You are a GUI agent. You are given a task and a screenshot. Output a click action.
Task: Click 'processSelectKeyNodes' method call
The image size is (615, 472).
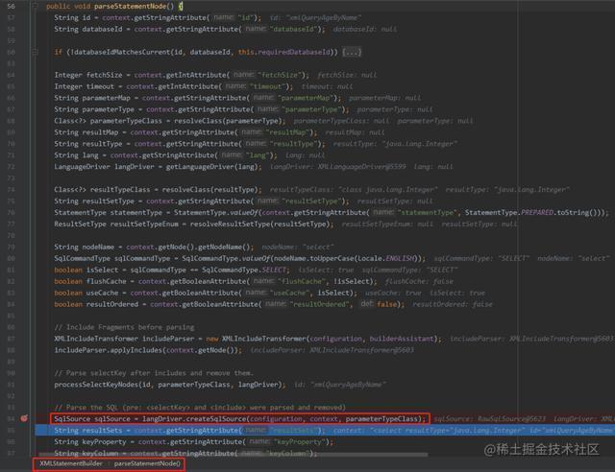[98, 385]
